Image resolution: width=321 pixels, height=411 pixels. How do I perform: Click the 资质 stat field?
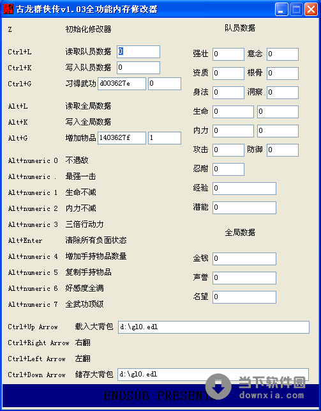[228, 73]
